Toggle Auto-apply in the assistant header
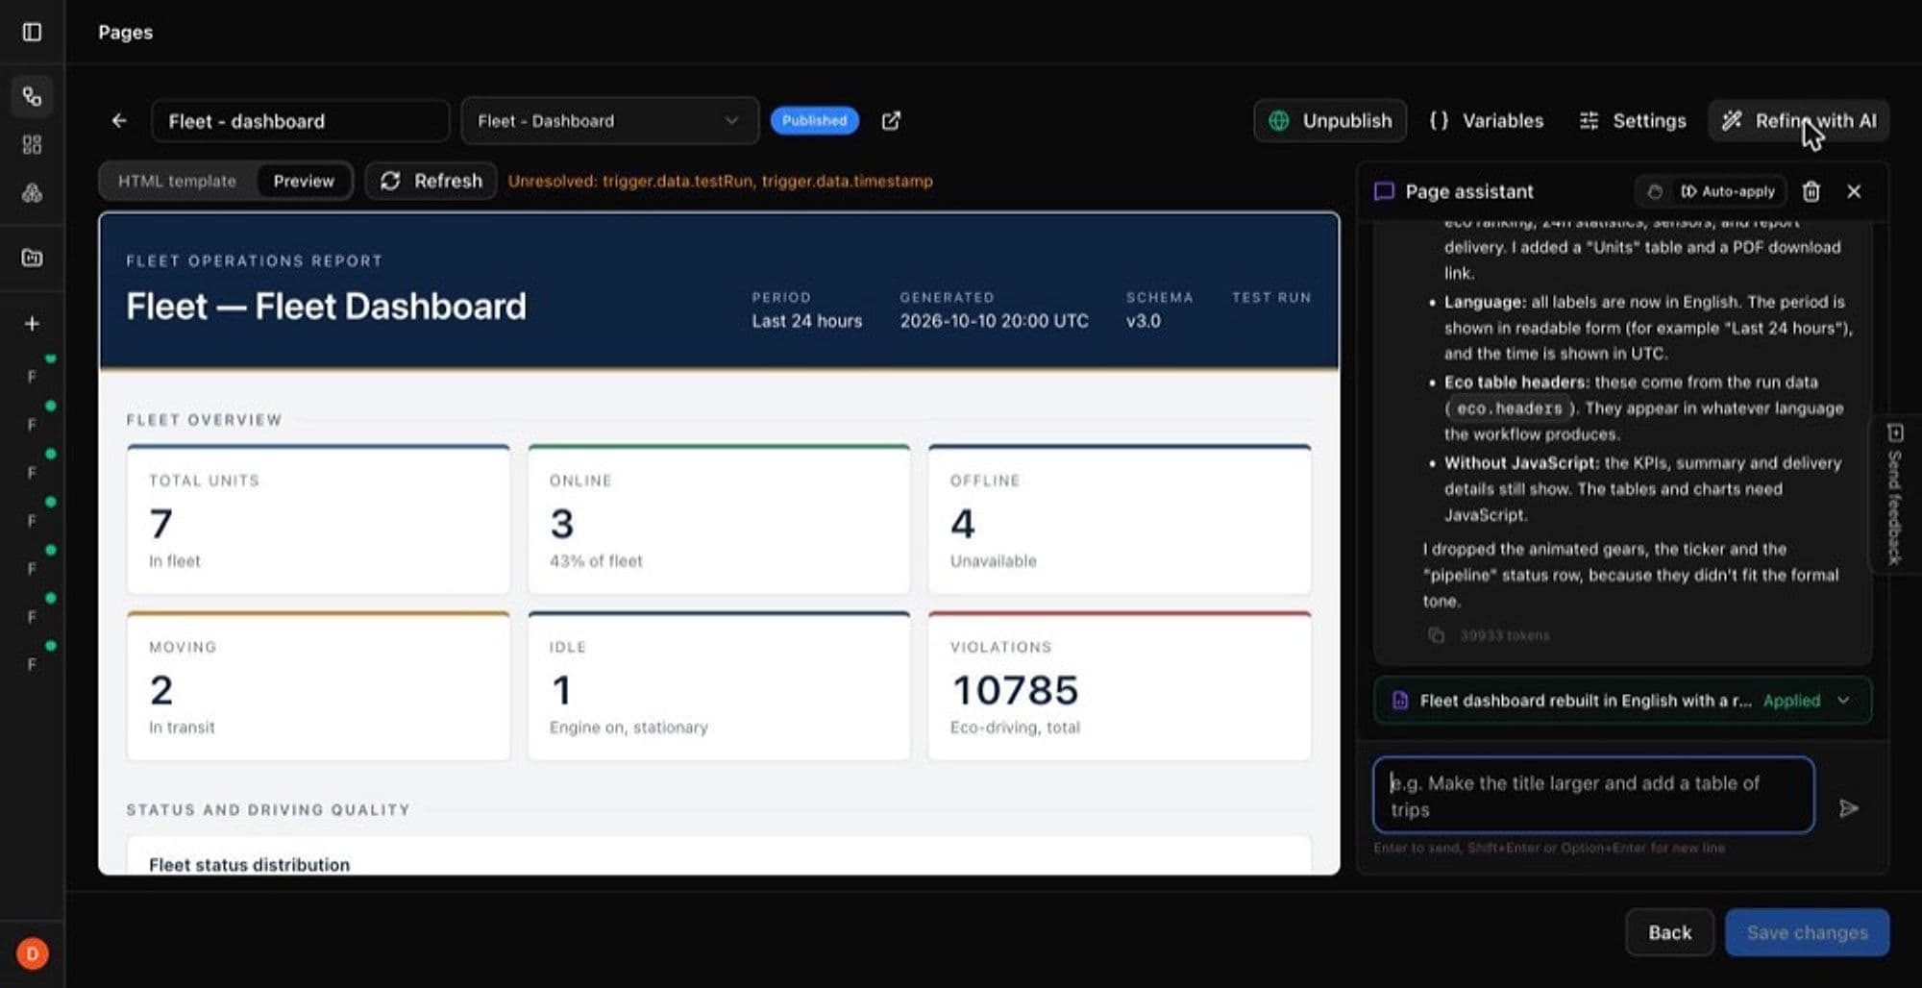This screenshot has height=988, width=1922. tap(1727, 191)
